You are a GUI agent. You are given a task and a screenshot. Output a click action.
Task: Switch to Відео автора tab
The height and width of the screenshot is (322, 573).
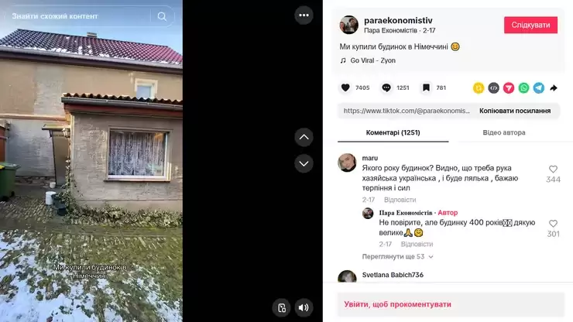click(504, 132)
